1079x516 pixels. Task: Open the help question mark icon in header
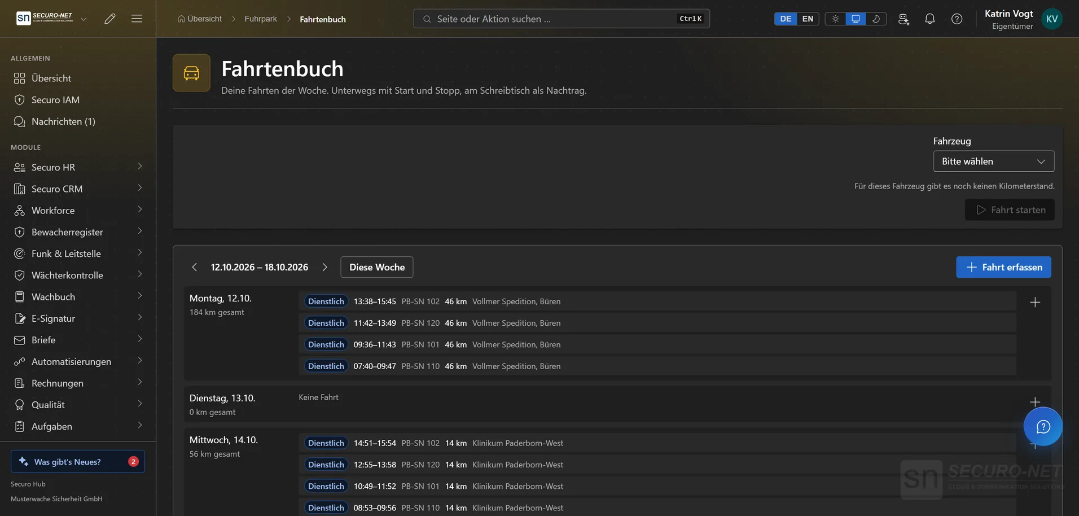point(957,19)
